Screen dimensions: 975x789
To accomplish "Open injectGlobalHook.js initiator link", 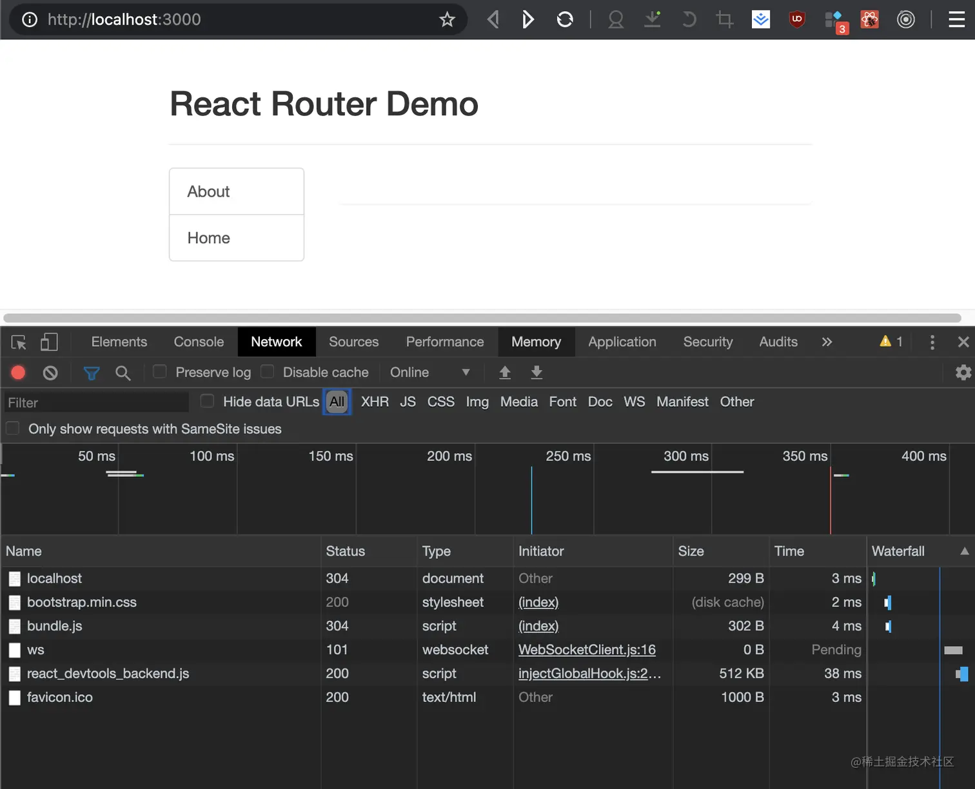I will [589, 674].
